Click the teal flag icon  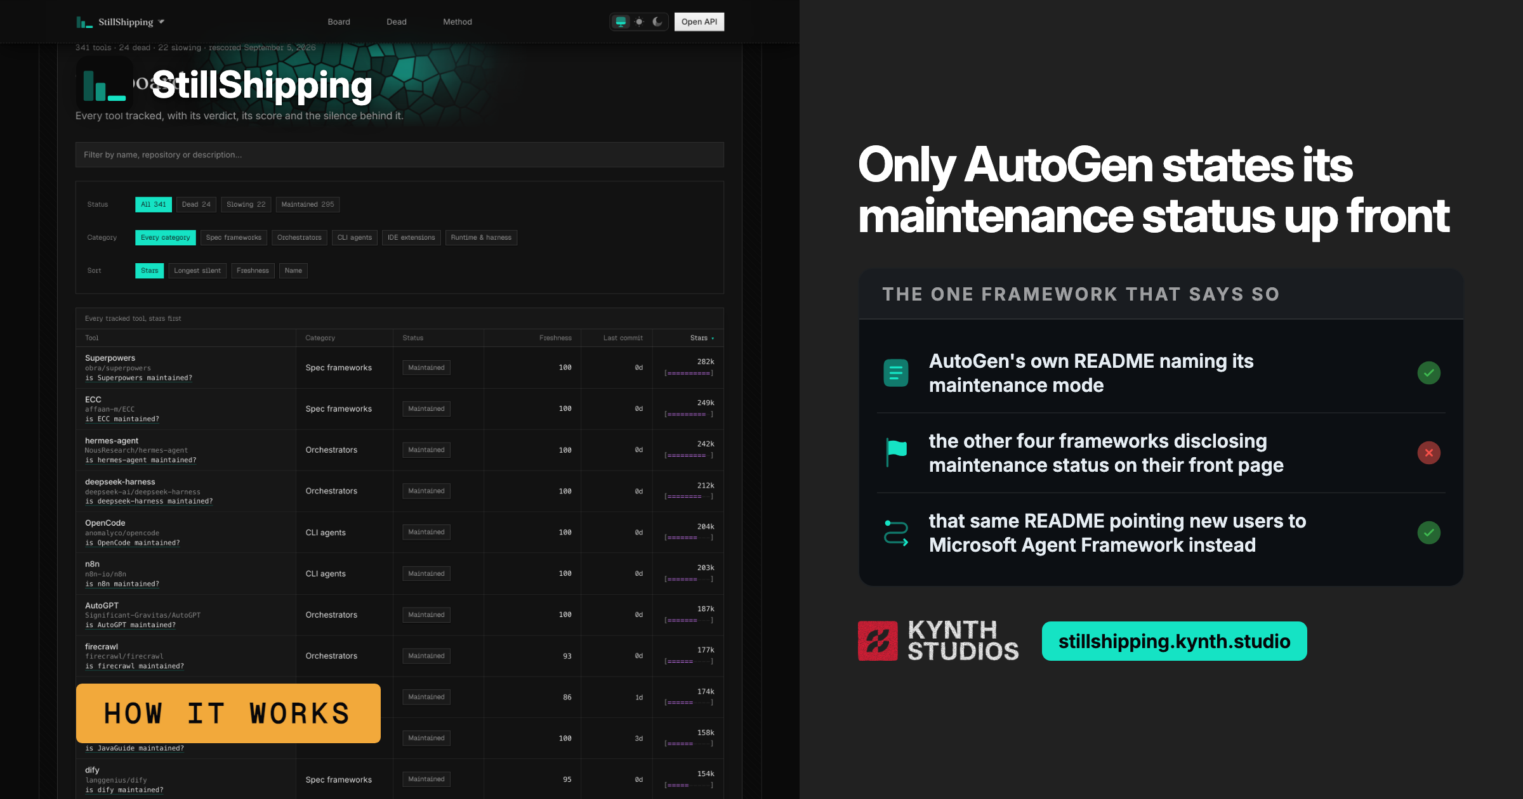point(896,453)
